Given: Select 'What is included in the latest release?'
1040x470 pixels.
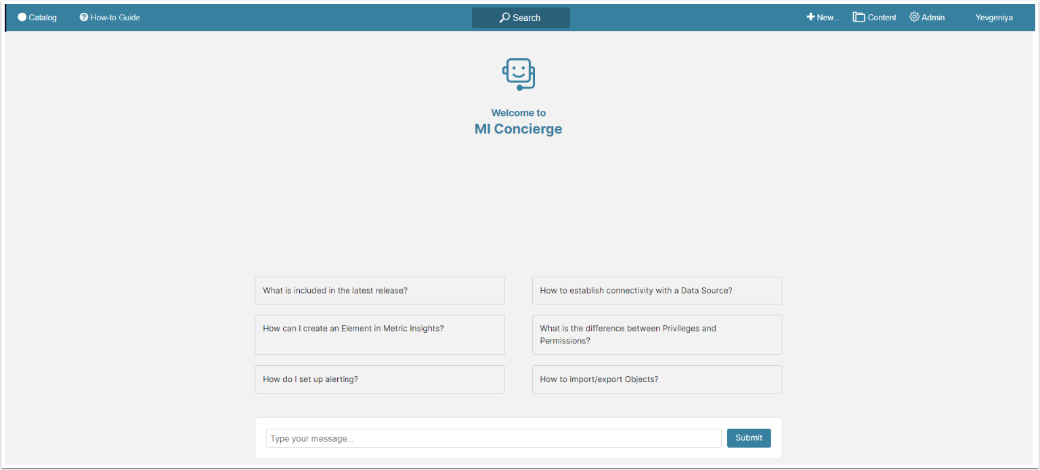Looking at the screenshot, I should (x=380, y=291).
